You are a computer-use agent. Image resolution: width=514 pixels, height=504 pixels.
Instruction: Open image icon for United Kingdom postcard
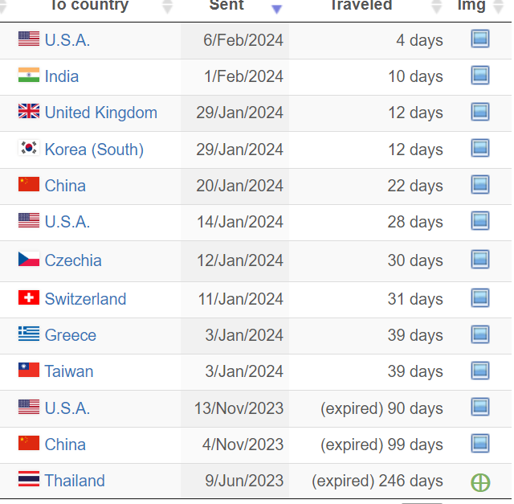[x=480, y=112]
